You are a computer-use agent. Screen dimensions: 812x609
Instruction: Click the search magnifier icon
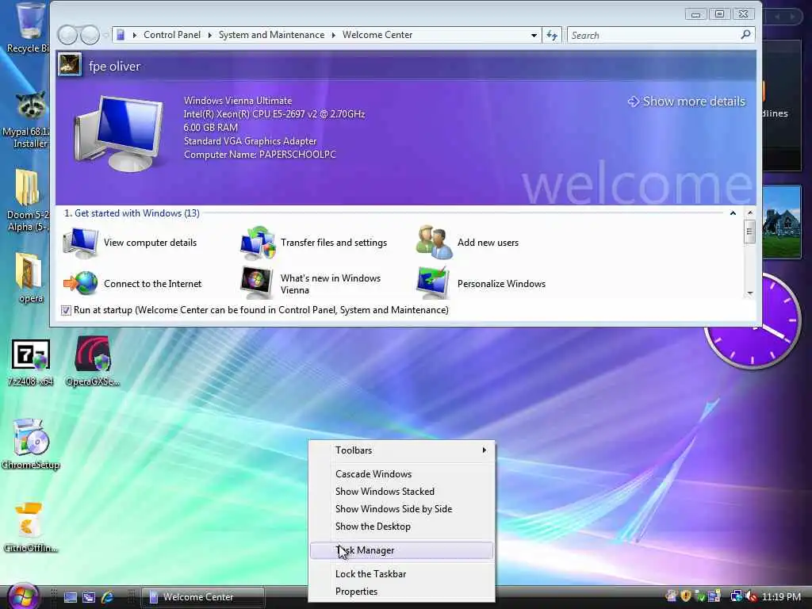[x=745, y=35]
